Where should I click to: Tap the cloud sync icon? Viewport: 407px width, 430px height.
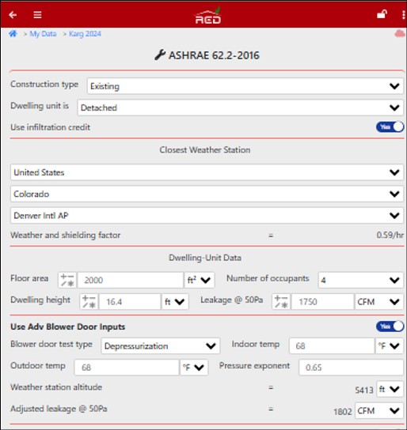pos(400,34)
